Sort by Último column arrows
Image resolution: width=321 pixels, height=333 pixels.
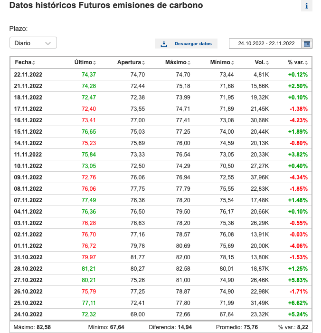tap(94, 62)
